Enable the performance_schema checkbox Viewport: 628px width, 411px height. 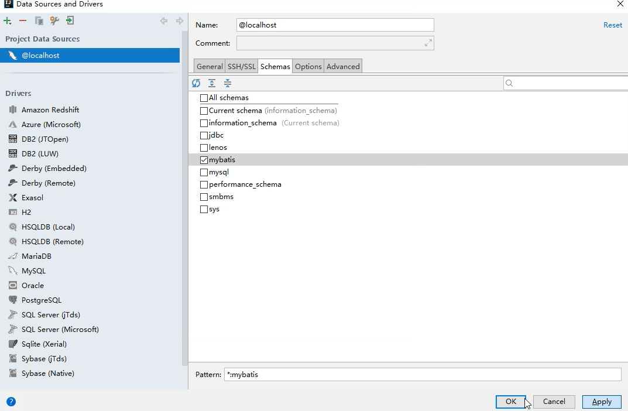[204, 184]
